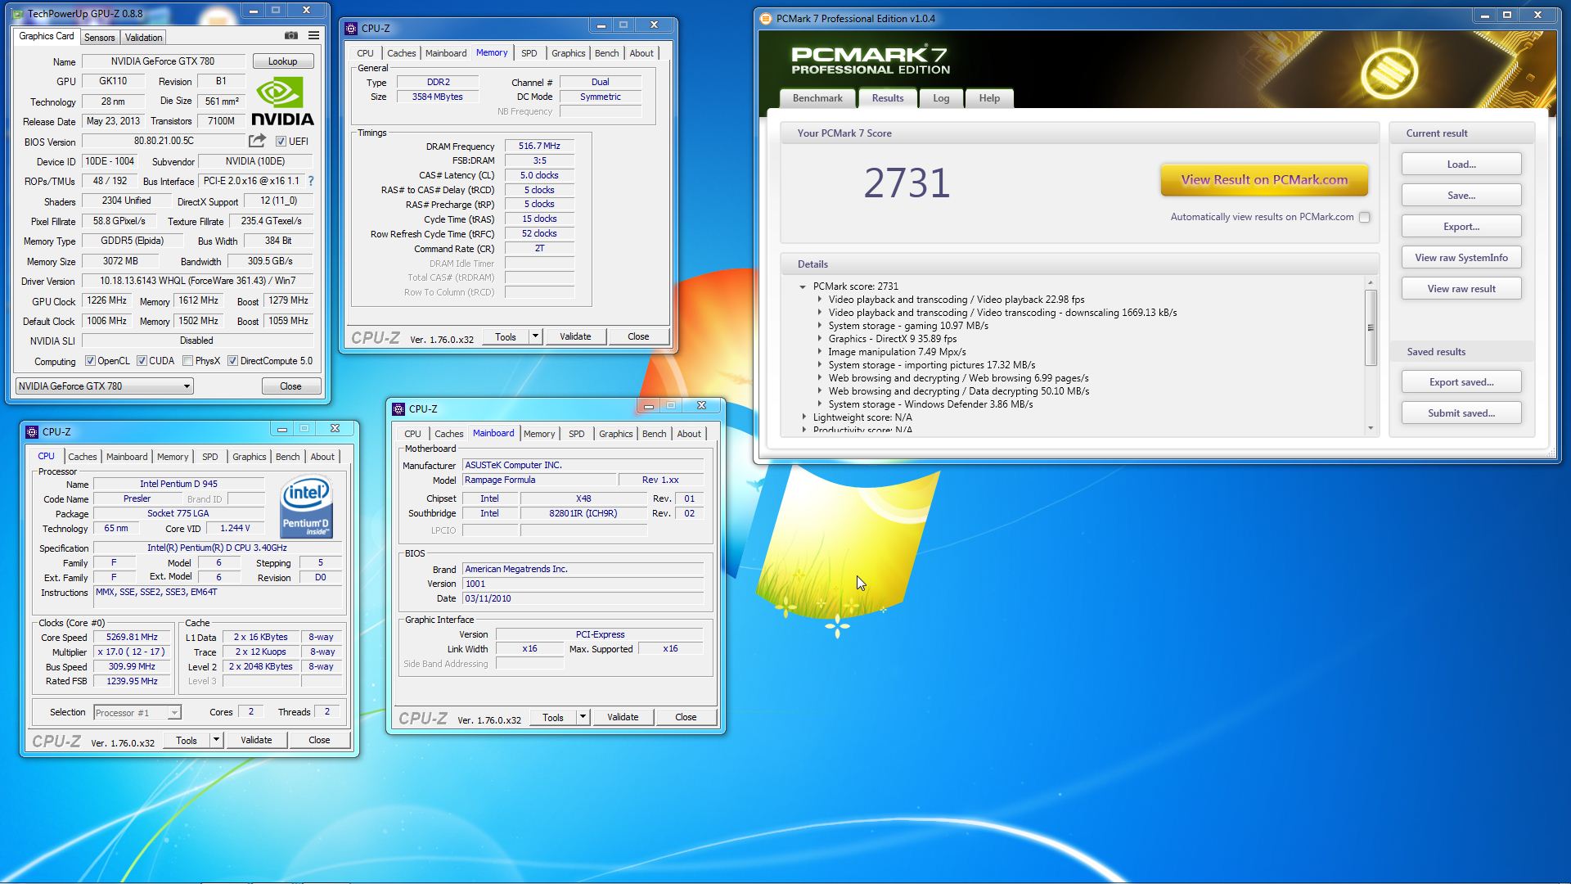
Task: Toggle the DirectCompute 5.0 checkbox
Action: pyautogui.click(x=233, y=361)
